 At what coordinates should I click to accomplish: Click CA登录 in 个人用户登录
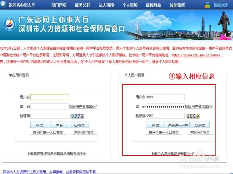[200, 125]
